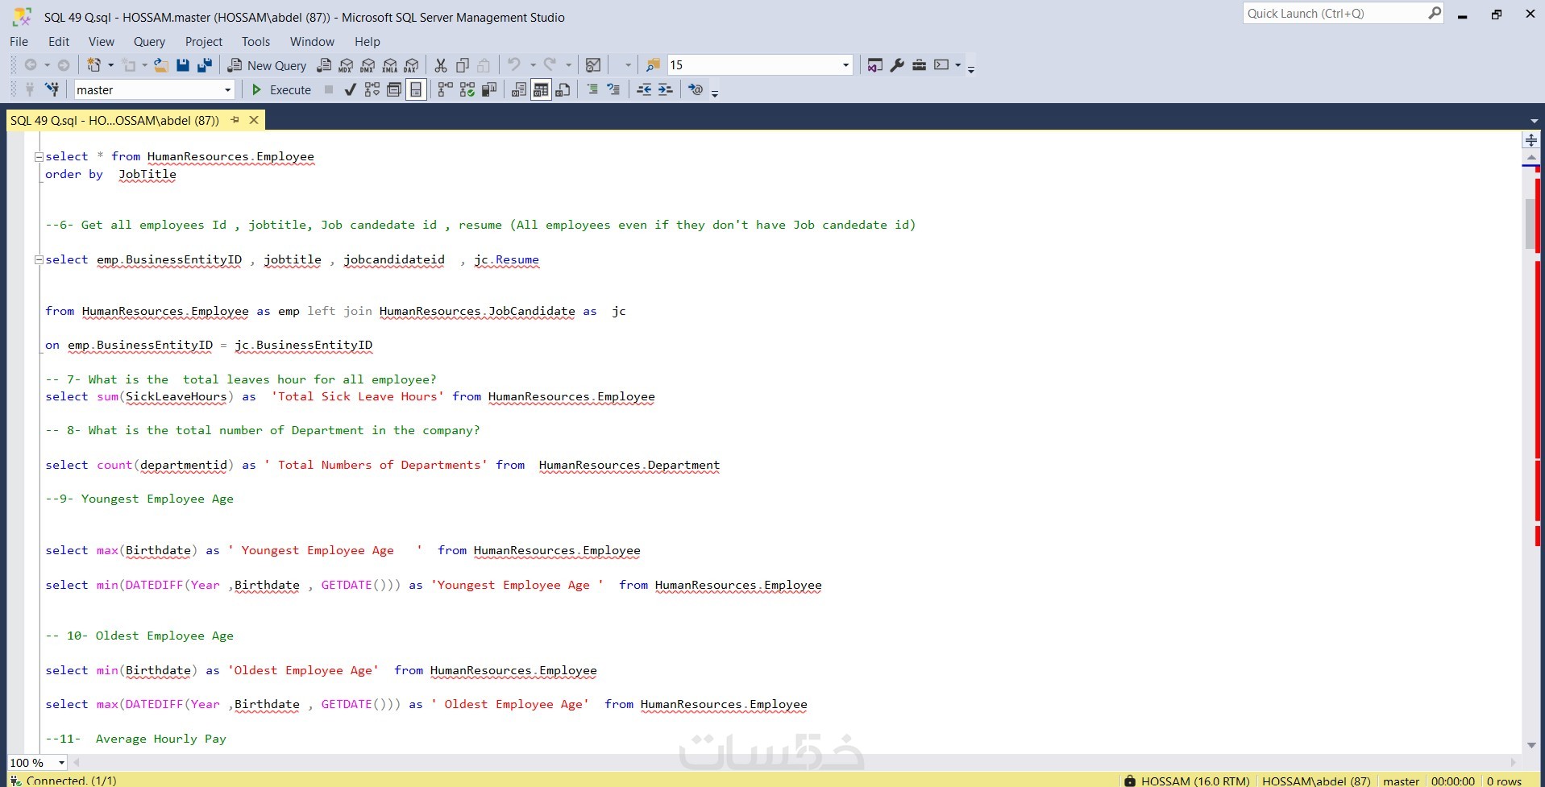Comment out the selected lines

pos(592,89)
